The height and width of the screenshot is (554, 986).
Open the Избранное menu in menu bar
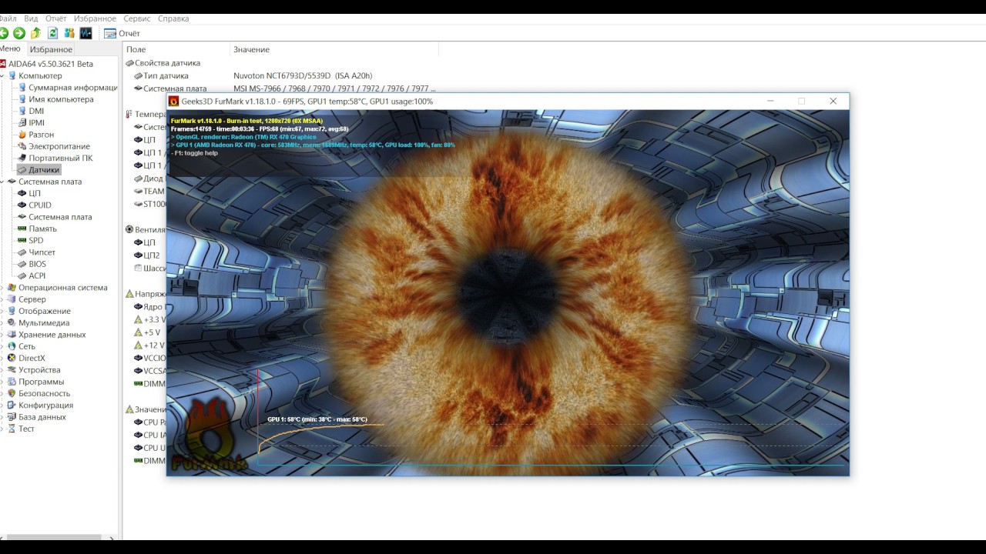[96, 18]
